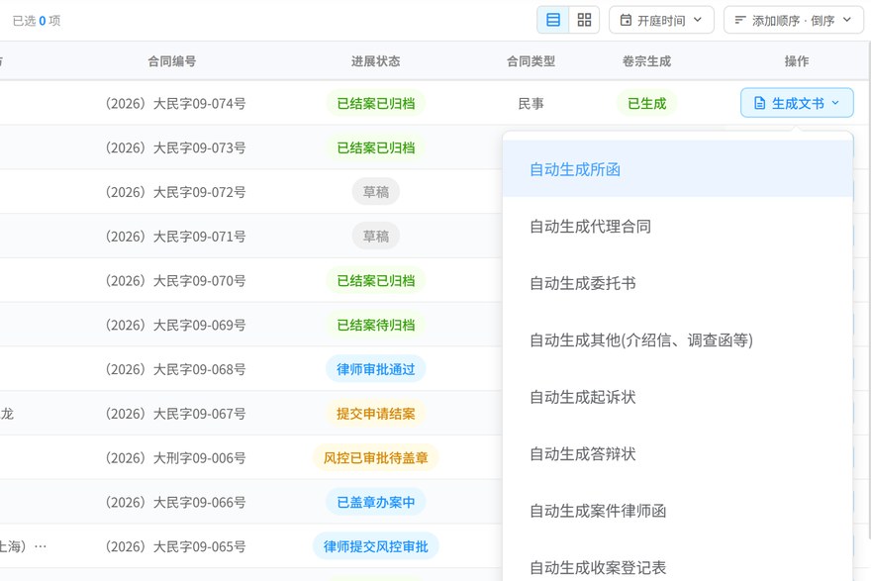Click 已结案已归档 status in row 09-070
871x581 pixels.
point(375,280)
